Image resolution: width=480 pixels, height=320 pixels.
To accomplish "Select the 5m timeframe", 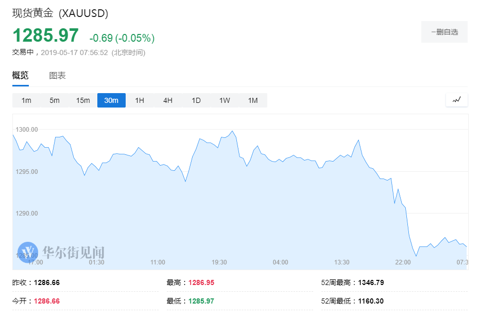I will click(55, 100).
